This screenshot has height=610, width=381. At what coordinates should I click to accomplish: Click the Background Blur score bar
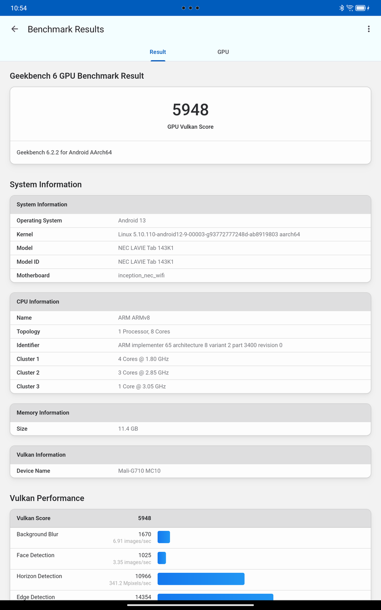[164, 537]
